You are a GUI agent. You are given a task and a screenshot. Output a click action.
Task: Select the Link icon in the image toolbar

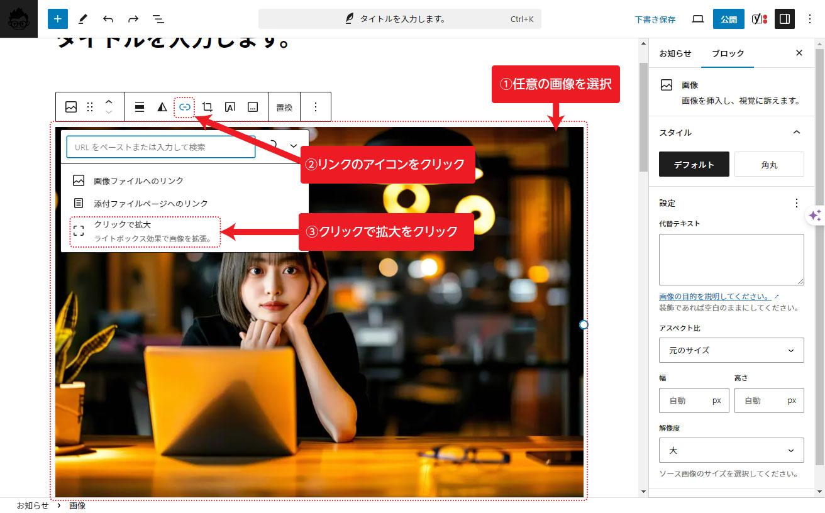[x=184, y=106]
